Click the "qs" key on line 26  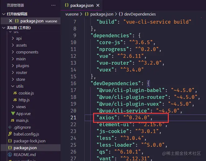point(102,152)
